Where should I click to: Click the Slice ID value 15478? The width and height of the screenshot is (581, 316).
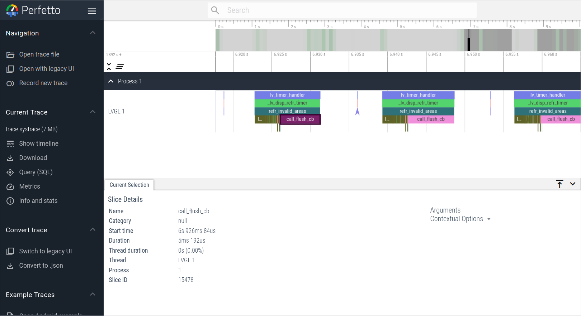[x=186, y=280]
